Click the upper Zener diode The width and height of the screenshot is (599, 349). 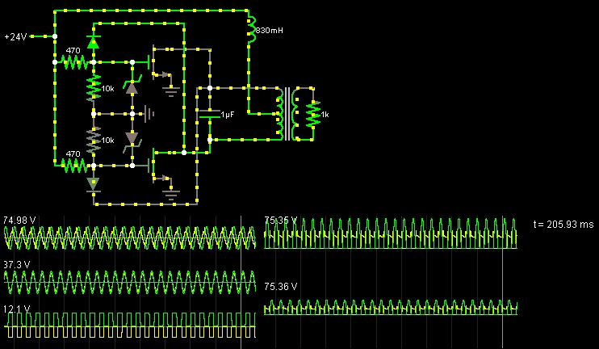pyautogui.click(x=132, y=87)
